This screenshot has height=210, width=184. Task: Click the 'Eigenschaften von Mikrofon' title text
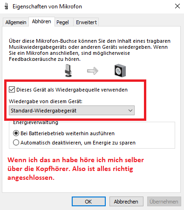(47, 7)
